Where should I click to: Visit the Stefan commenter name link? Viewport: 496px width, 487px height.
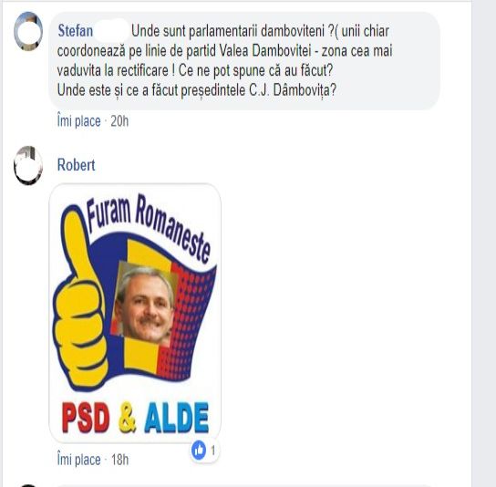tap(76, 31)
